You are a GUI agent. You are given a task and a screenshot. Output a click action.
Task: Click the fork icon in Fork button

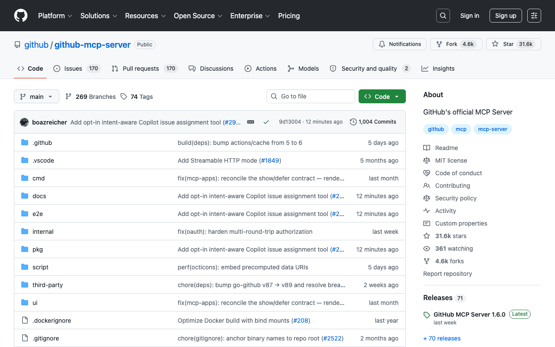[439, 44]
